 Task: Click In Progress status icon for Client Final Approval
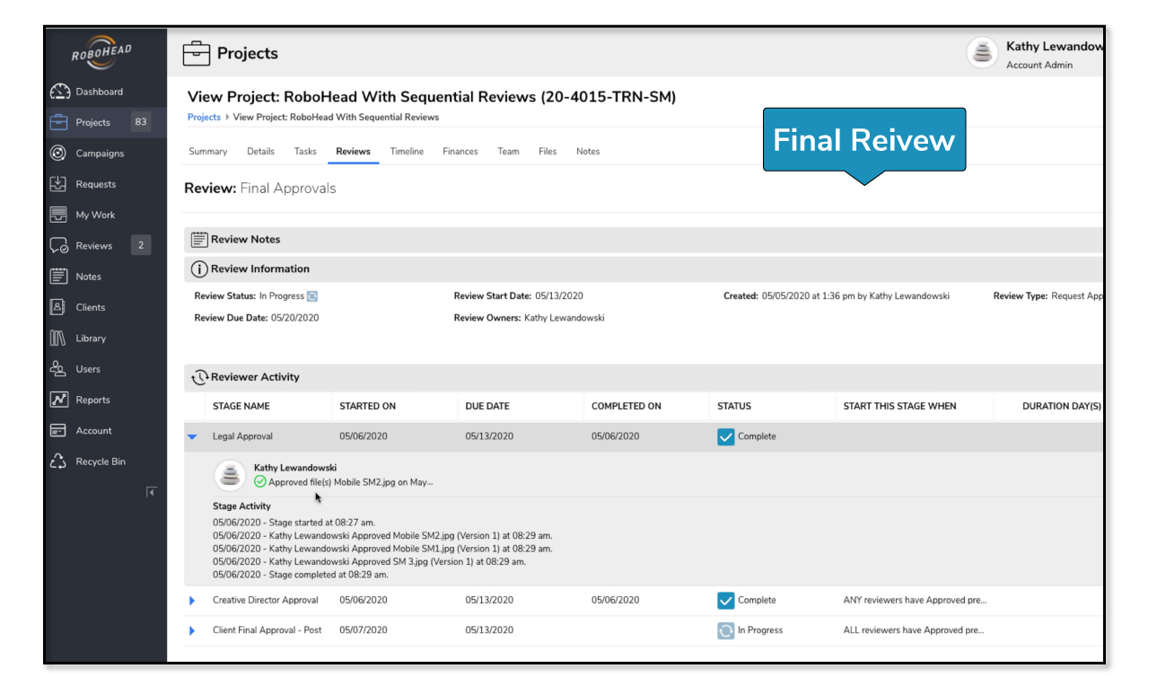click(x=726, y=631)
